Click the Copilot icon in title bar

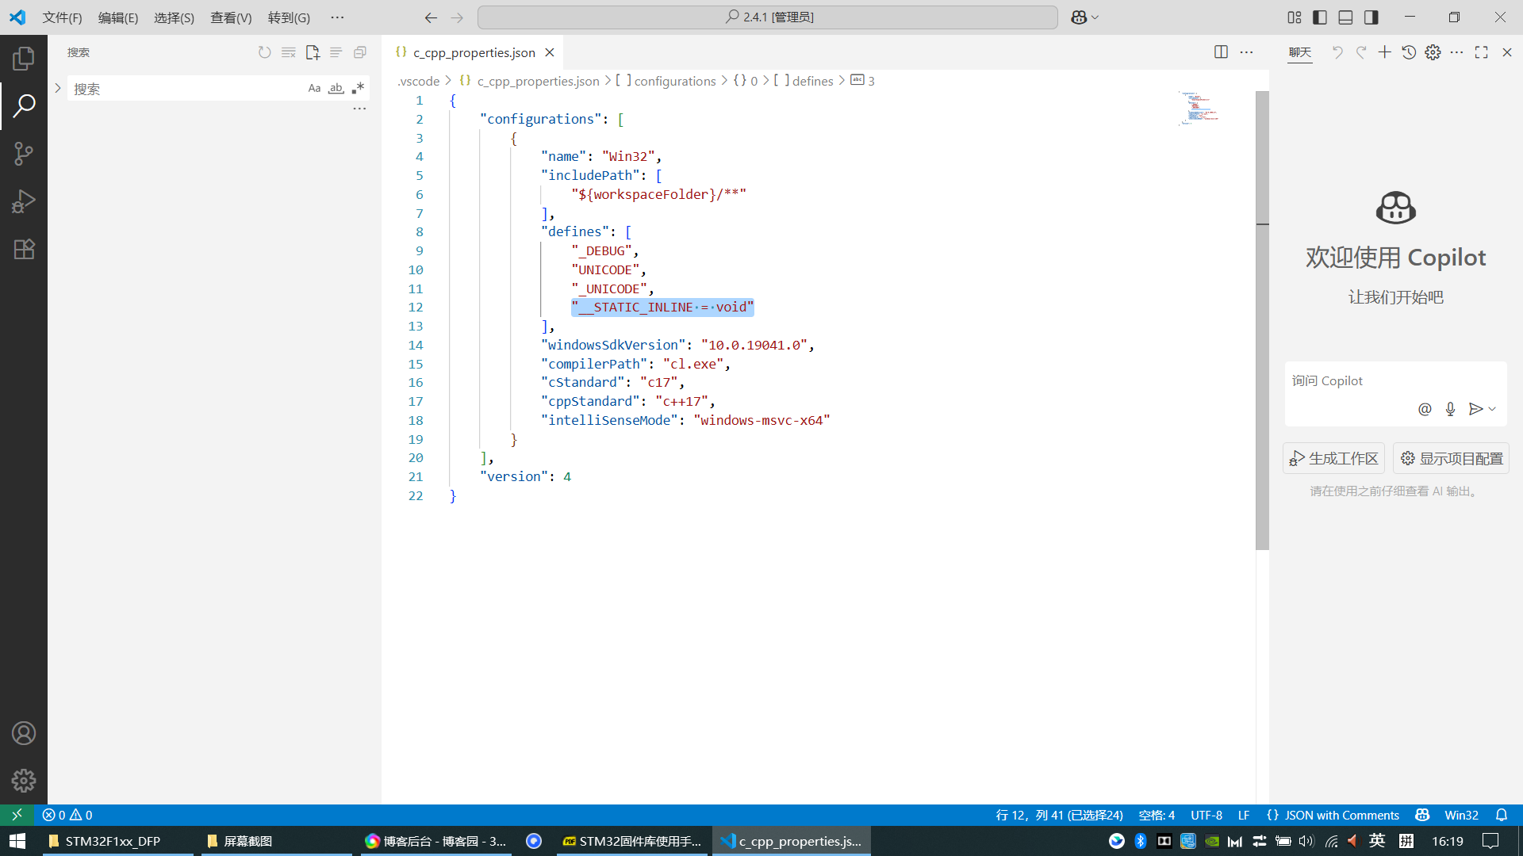click(1078, 17)
